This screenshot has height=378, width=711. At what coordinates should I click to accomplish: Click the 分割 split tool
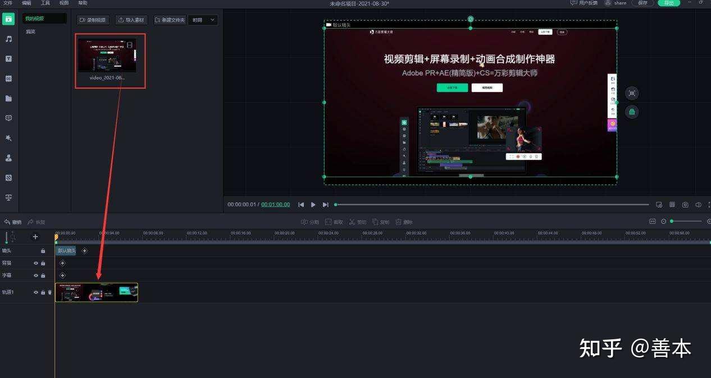(310, 222)
